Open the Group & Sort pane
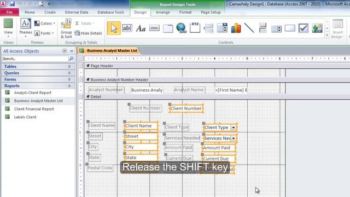The height and width of the screenshot is (197, 350). (x=66, y=28)
